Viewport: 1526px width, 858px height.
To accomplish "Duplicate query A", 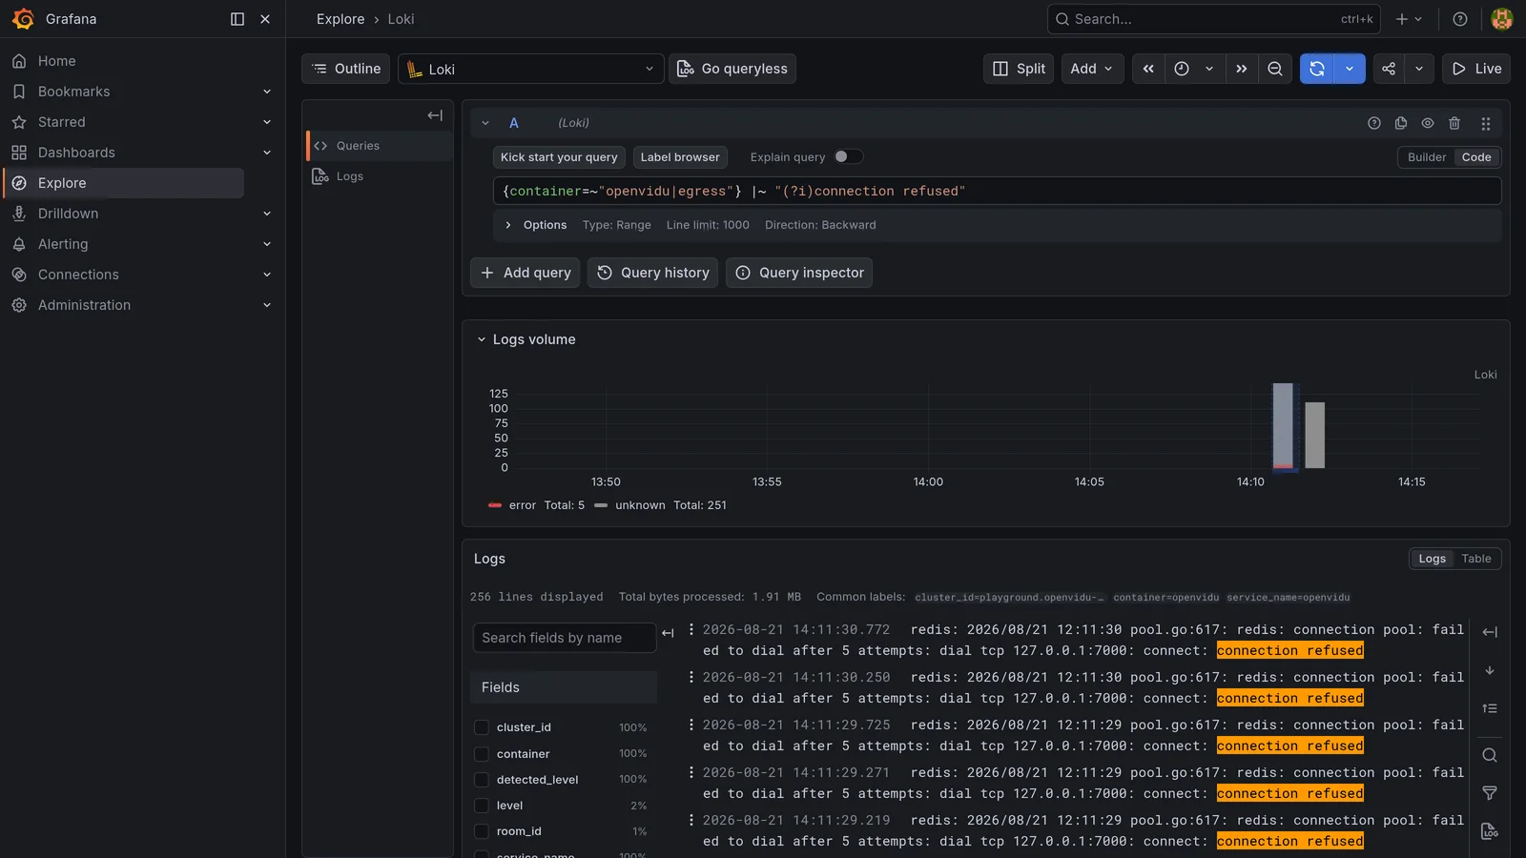I will click(x=1401, y=123).
